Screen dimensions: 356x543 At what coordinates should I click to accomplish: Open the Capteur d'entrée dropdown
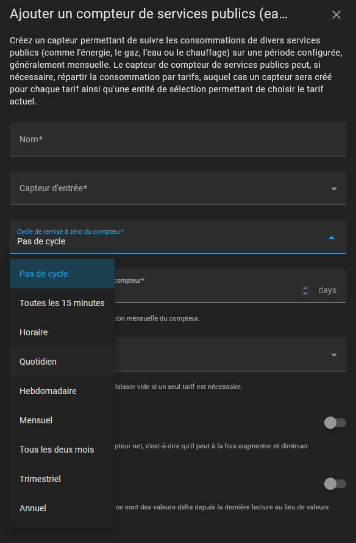[177, 188]
